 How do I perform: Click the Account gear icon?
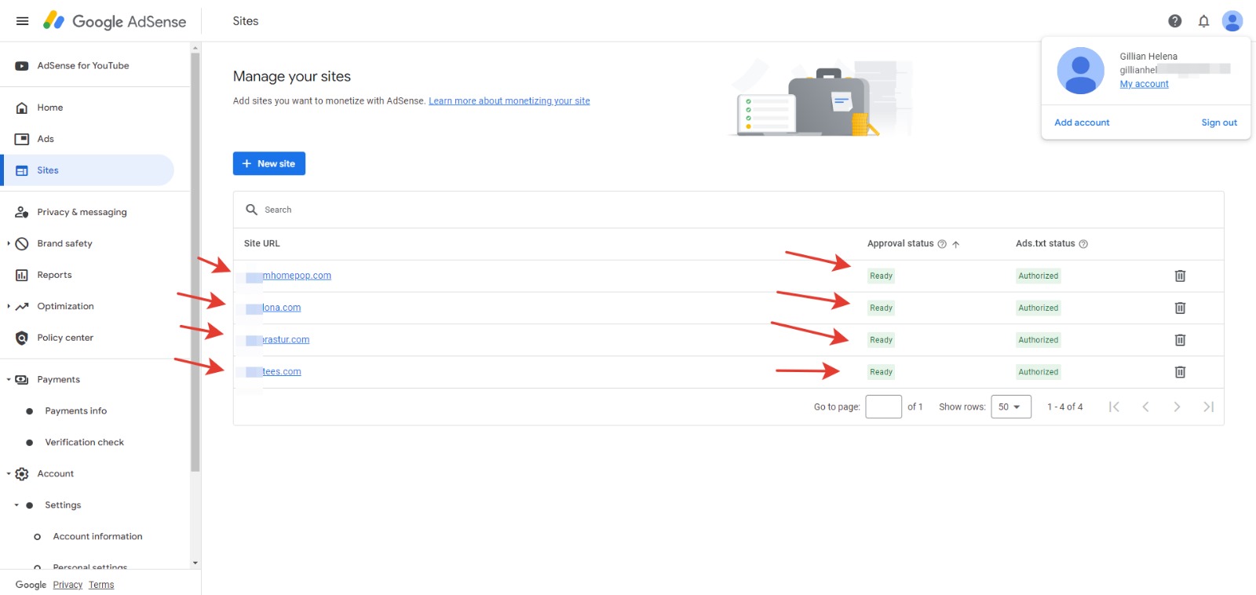(22, 474)
